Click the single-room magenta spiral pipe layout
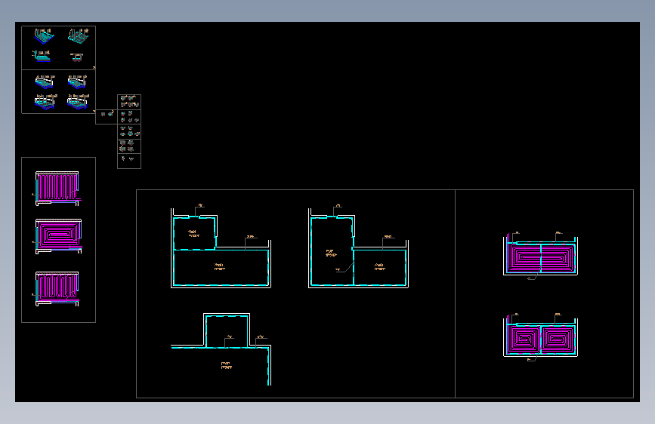655x424 pixels. (58, 236)
